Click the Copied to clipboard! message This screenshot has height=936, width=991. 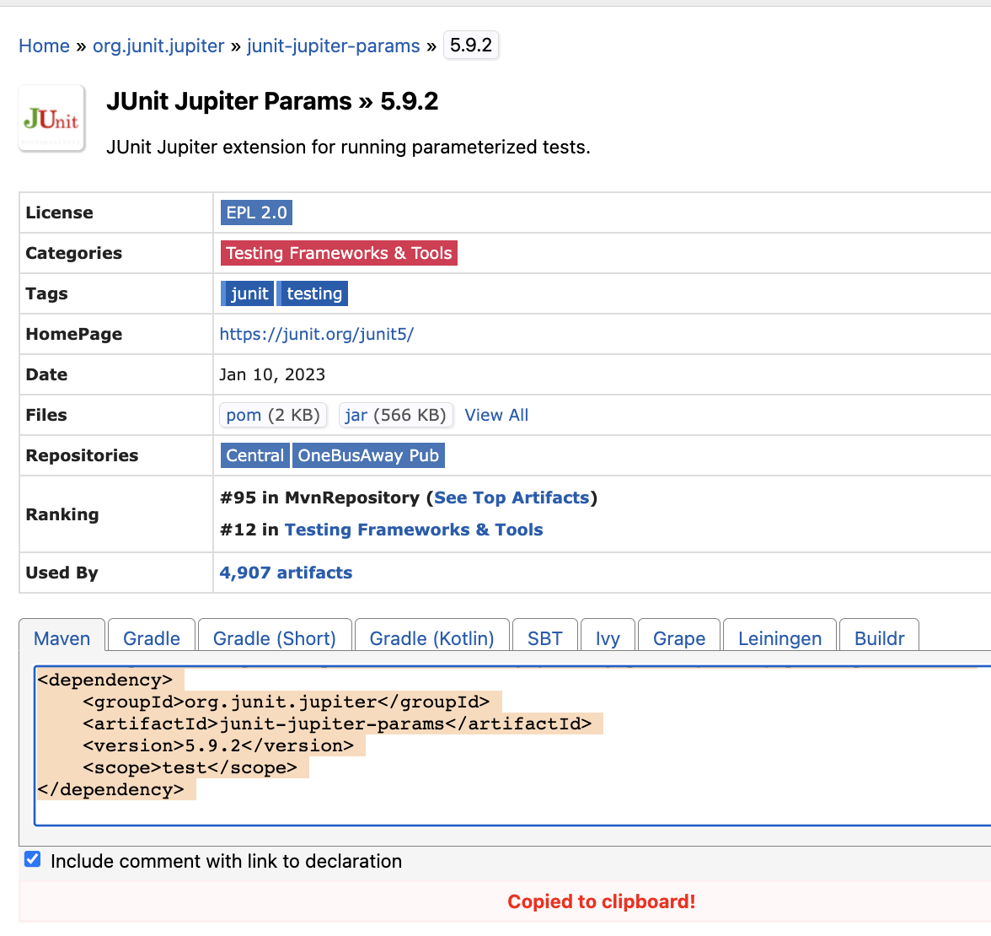tap(601, 901)
